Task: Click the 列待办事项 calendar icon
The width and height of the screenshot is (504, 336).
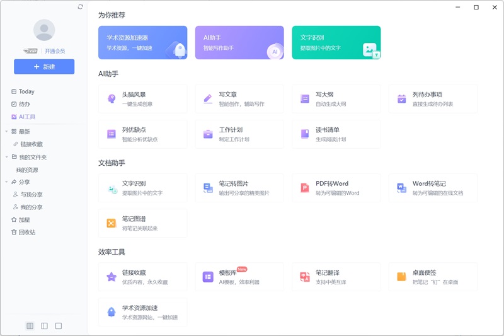Action: click(x=402, y=98)
